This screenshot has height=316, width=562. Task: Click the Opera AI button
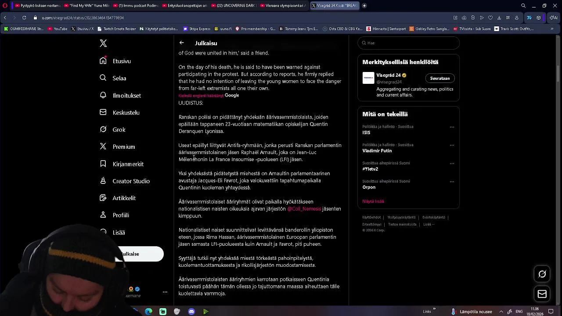(x=554, y=18)
